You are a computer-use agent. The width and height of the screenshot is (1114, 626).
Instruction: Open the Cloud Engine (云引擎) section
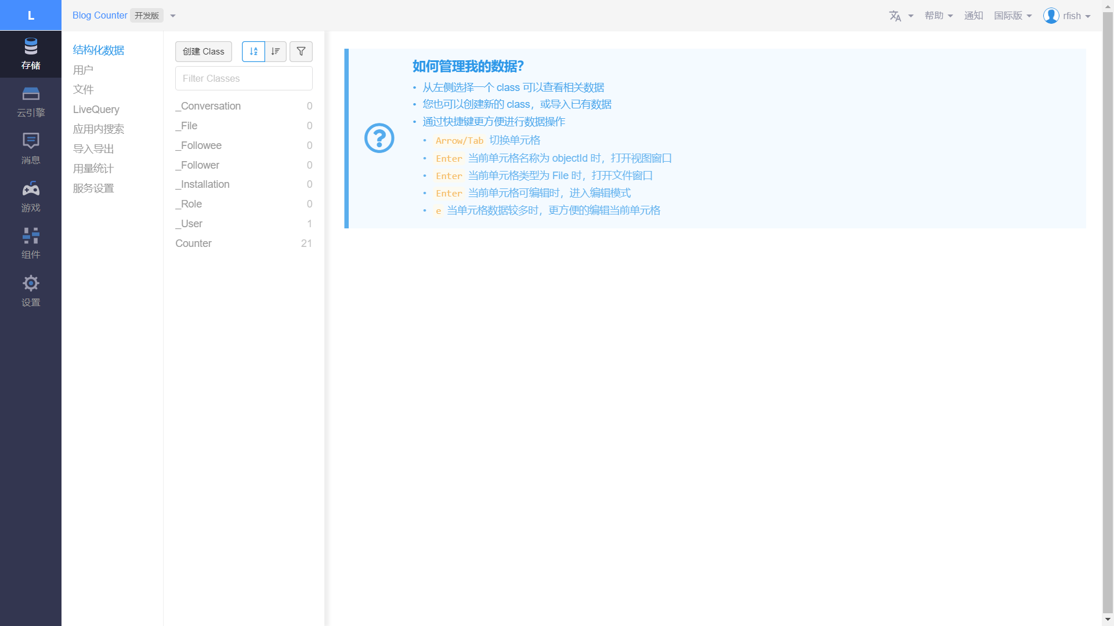point(31,101)
